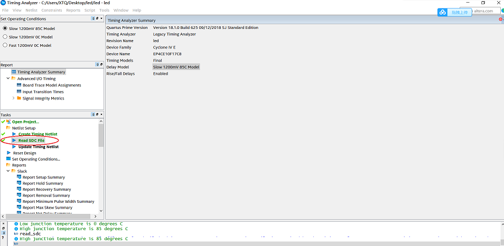Run the Report Hold Summary task
This screenshot has height=246, width=504.
(43, 183)
